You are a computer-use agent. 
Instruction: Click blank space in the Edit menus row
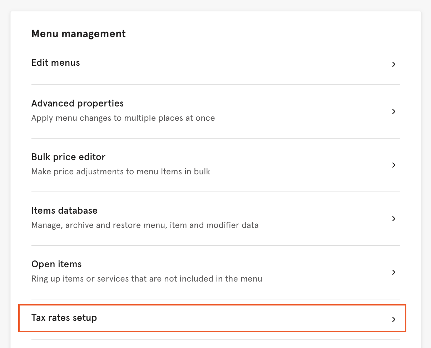[x=232, y=64]
